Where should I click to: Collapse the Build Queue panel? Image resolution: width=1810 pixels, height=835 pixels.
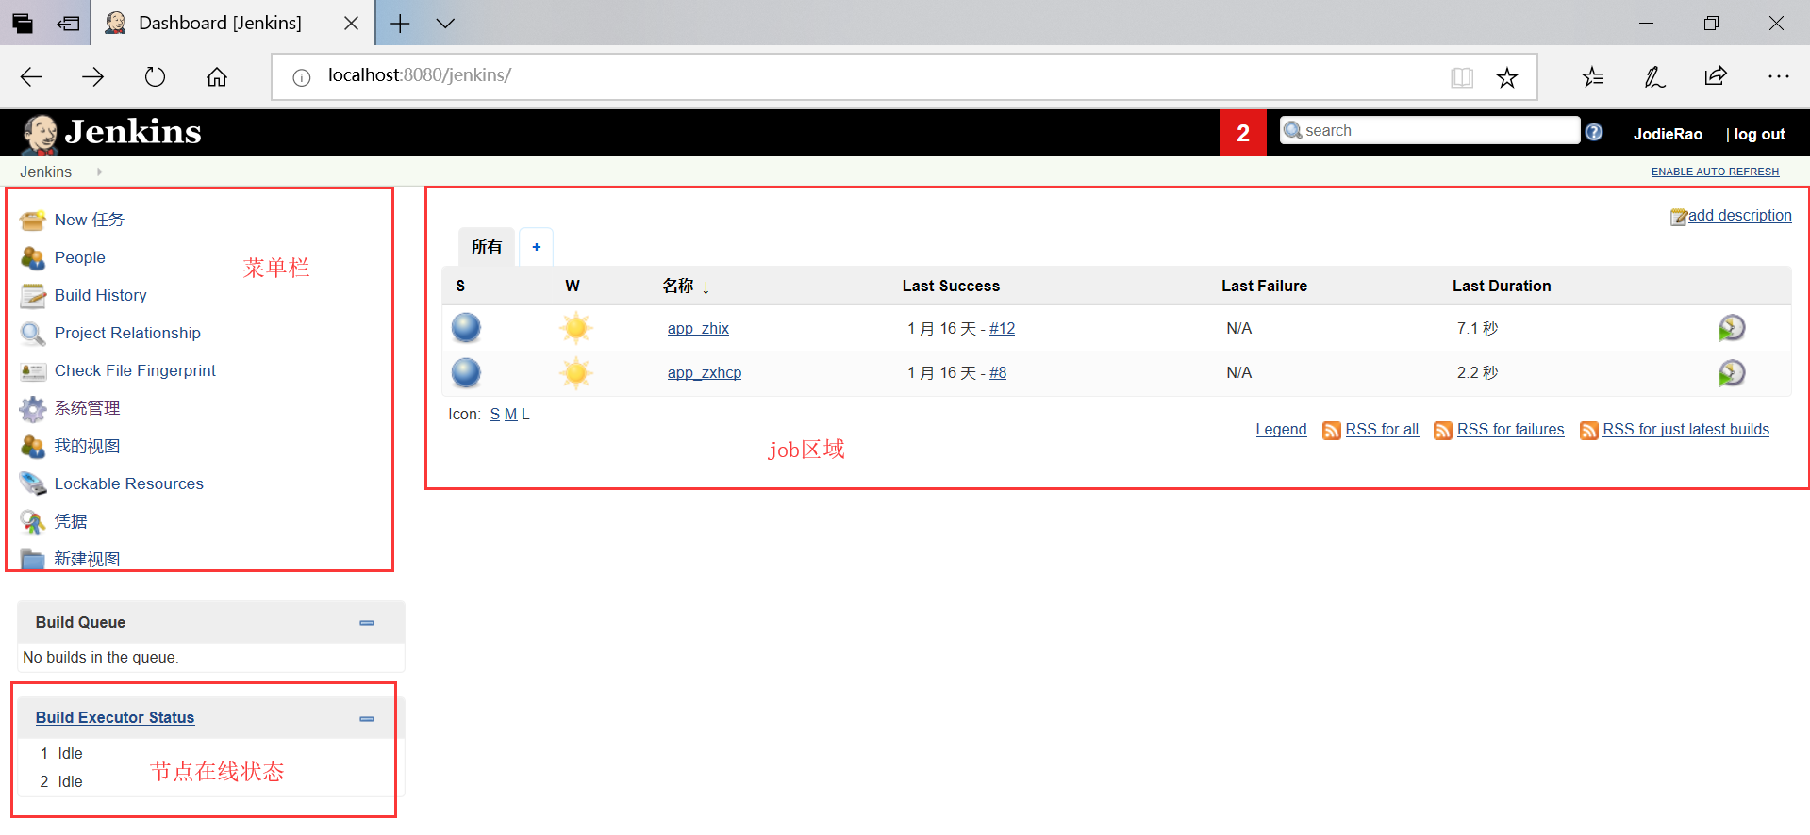367,623
